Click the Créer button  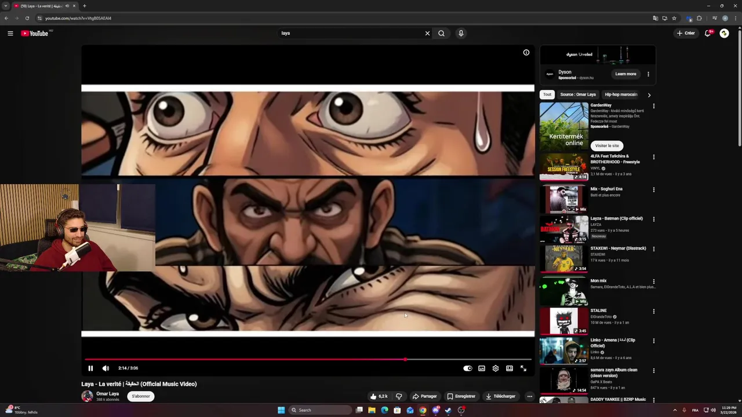[x=686, y=33]
